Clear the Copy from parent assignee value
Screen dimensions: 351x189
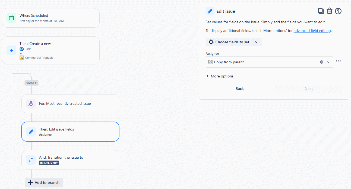(x=321, y=62)
